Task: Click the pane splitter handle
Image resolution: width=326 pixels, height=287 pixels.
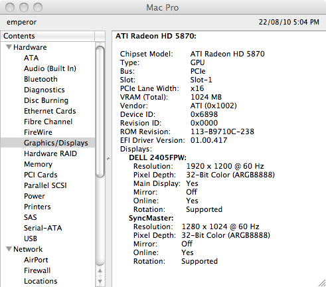Action: tap(108, 159)
